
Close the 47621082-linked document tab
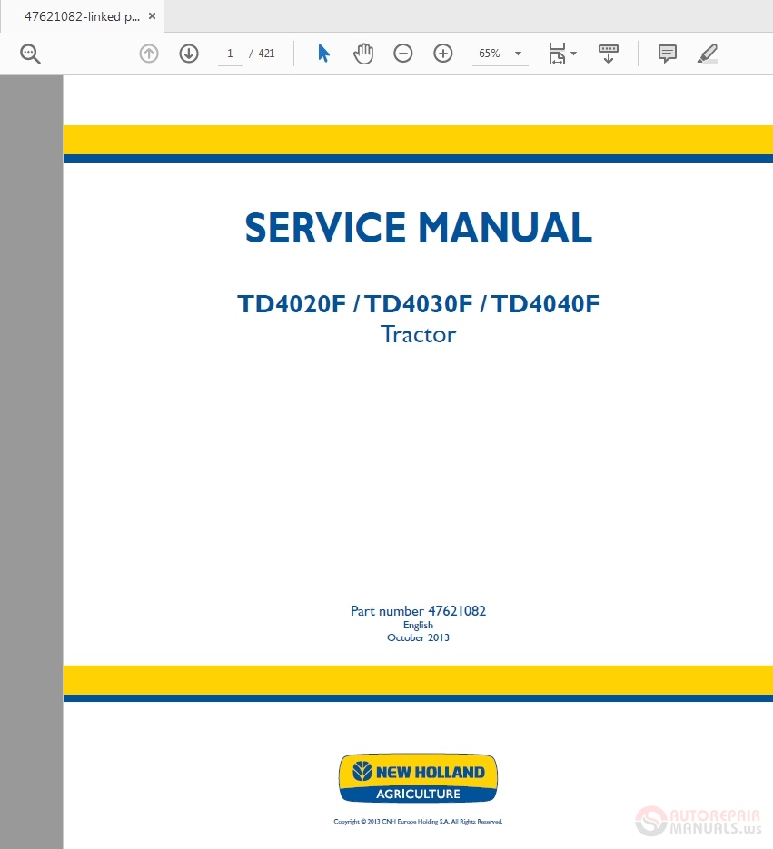152,16
